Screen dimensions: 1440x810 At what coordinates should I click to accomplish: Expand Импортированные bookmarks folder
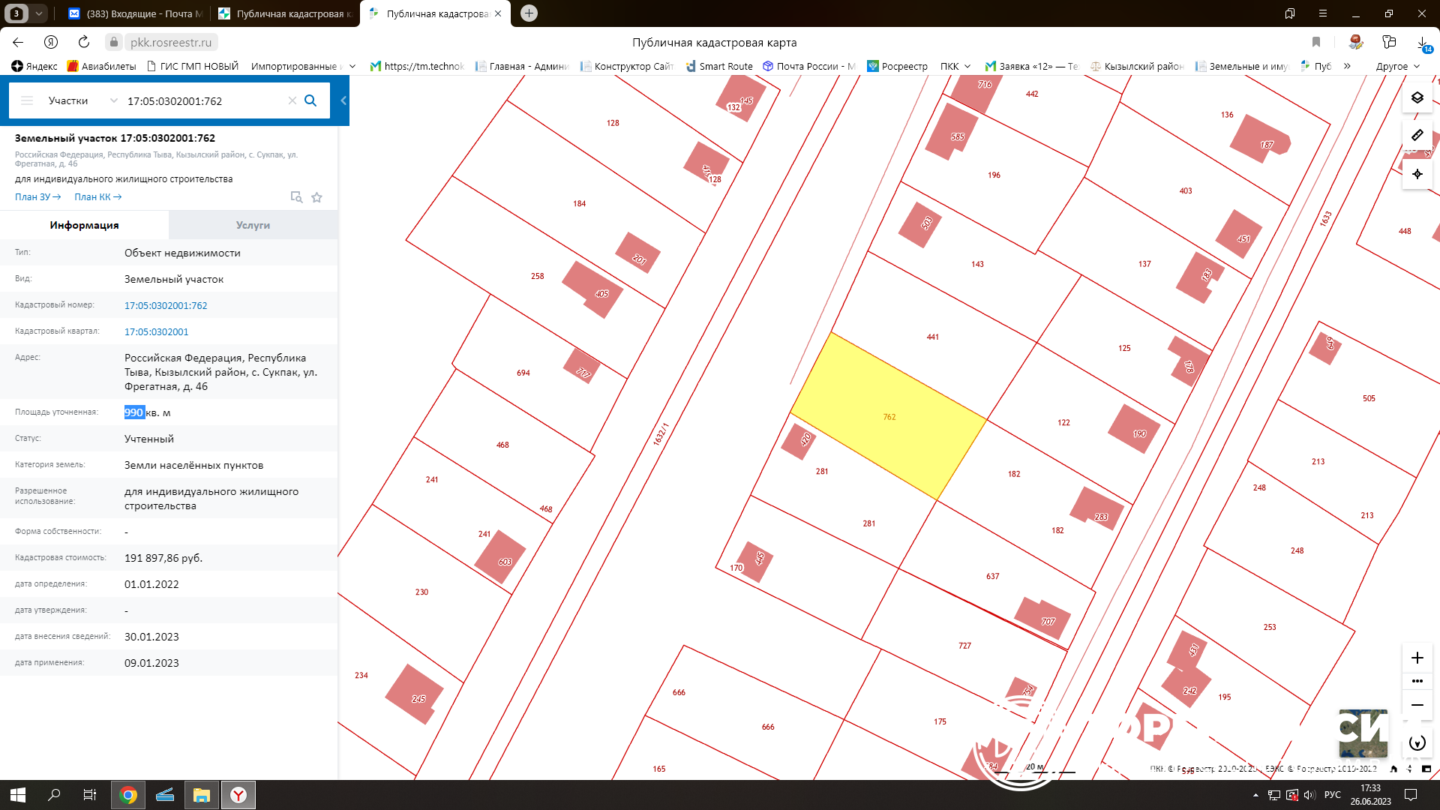pos(303,66)
